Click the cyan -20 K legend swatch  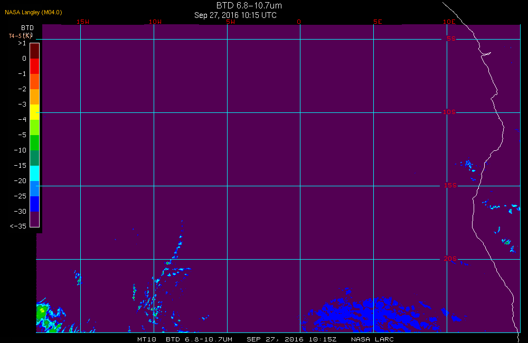[x=35, y=174]
